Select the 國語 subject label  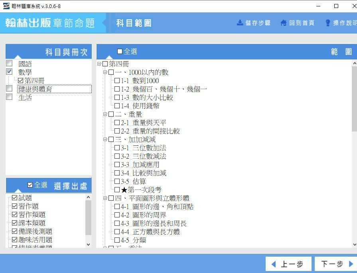25,64
